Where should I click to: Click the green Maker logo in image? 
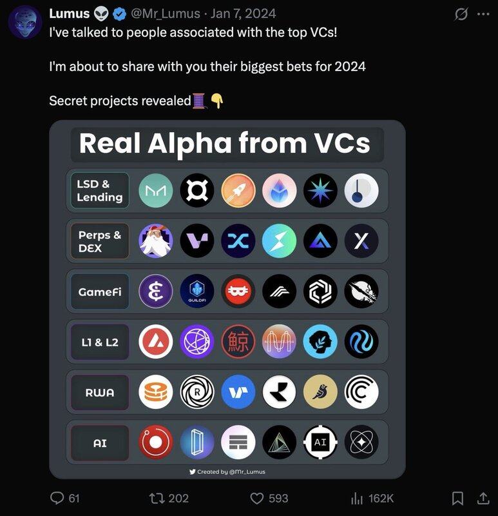[x=156, y=191]
